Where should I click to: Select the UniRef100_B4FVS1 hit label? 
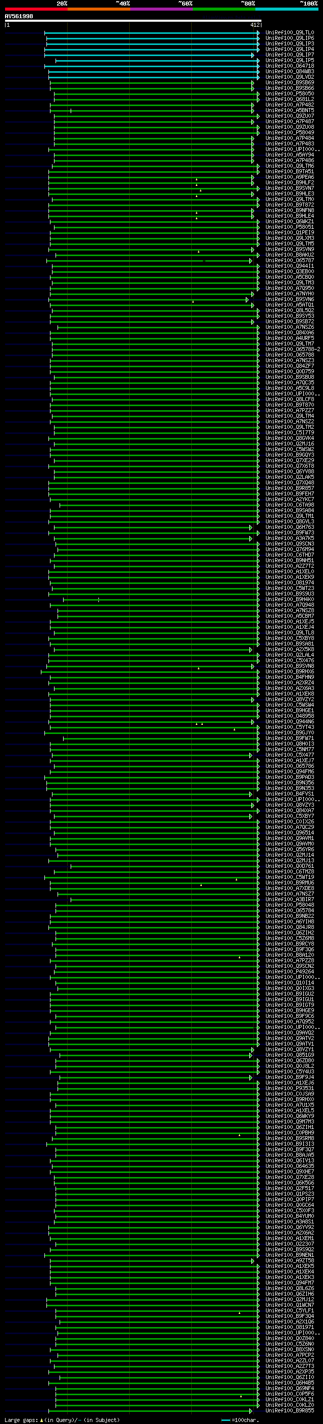point(289,794)
